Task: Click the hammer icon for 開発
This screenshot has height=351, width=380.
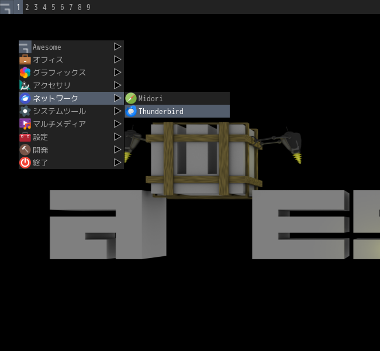Action: pyautogui.click(x=25, y=150)
